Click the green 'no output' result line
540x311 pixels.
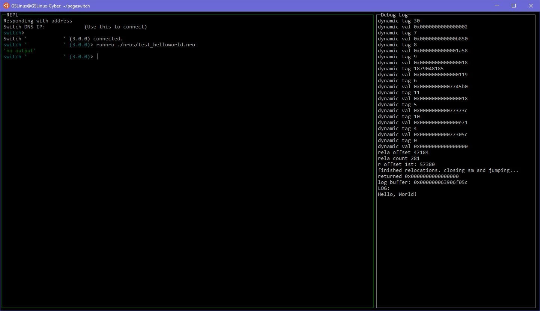pyautogui.click(x=20, y=51)
